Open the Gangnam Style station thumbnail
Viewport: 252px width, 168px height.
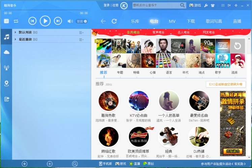point(119,46)
